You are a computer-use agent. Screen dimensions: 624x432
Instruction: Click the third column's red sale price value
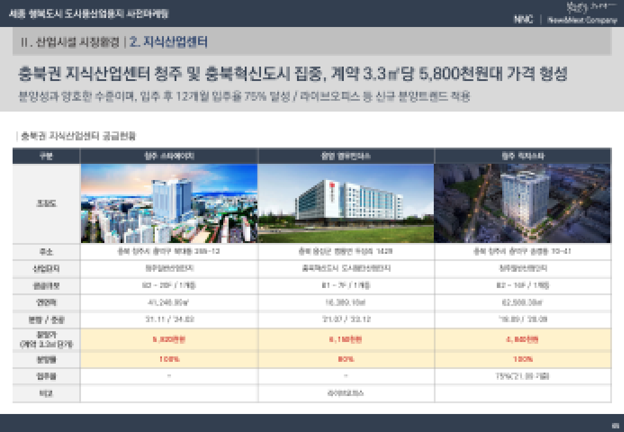[523, 340]
